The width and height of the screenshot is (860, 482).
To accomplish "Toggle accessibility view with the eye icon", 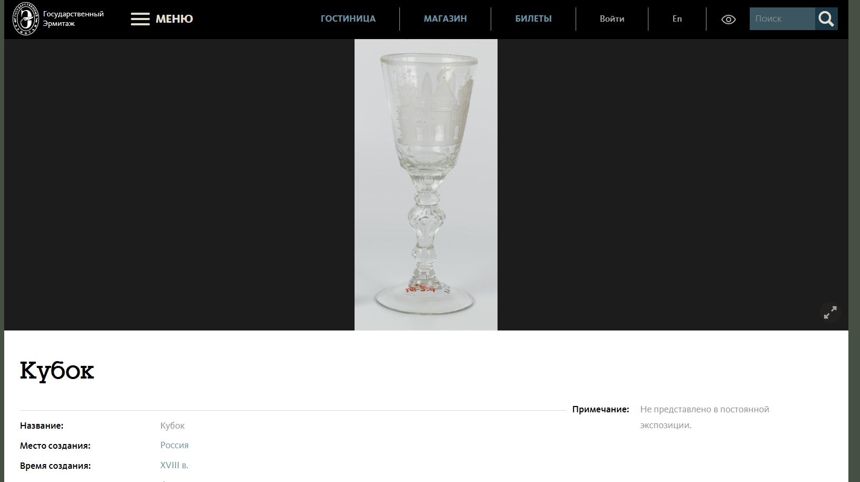I will click(x=728, y=20).
